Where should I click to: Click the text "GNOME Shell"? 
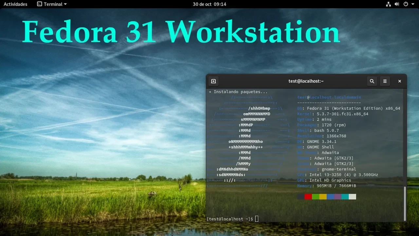[320, 147]
